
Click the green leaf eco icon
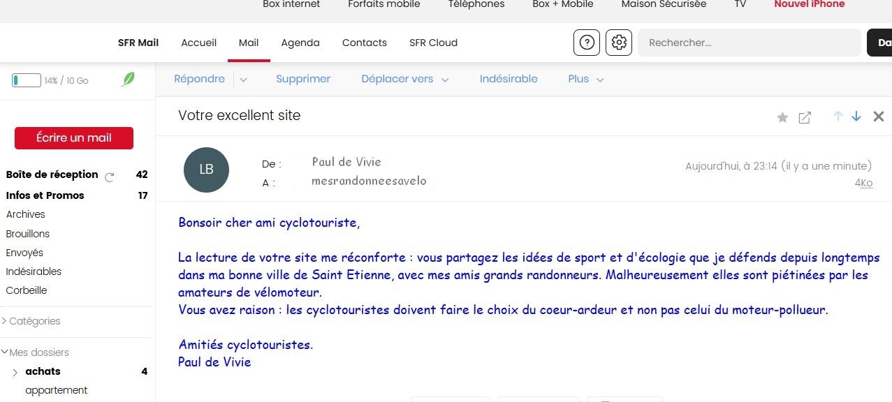click(128, 80)
